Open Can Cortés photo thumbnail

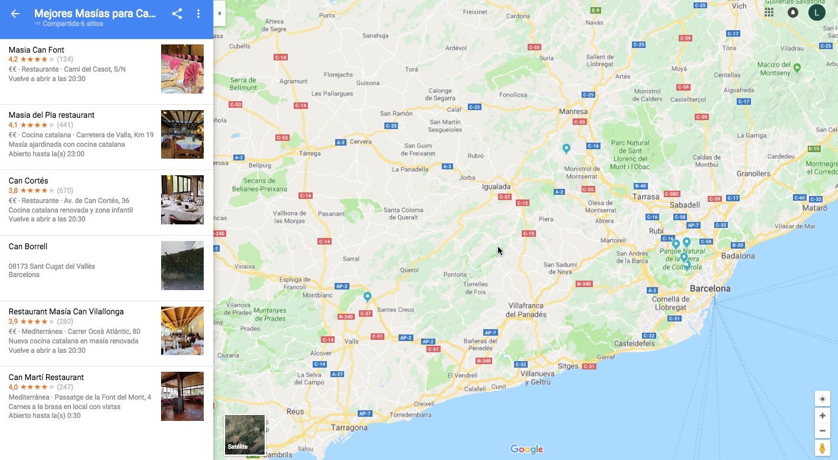182,200
